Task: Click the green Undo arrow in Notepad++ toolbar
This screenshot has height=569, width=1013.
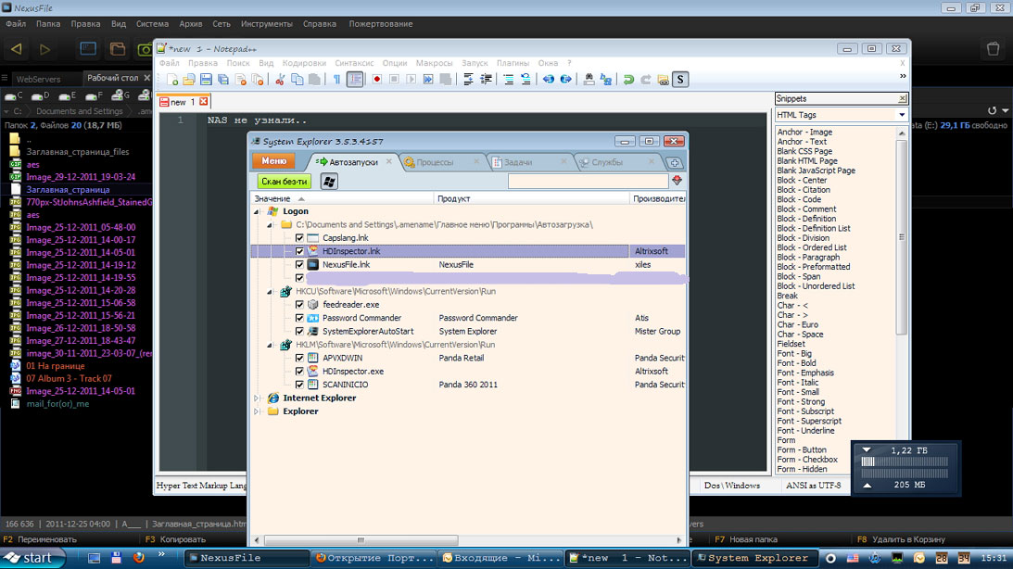Action: click(628, 80)
